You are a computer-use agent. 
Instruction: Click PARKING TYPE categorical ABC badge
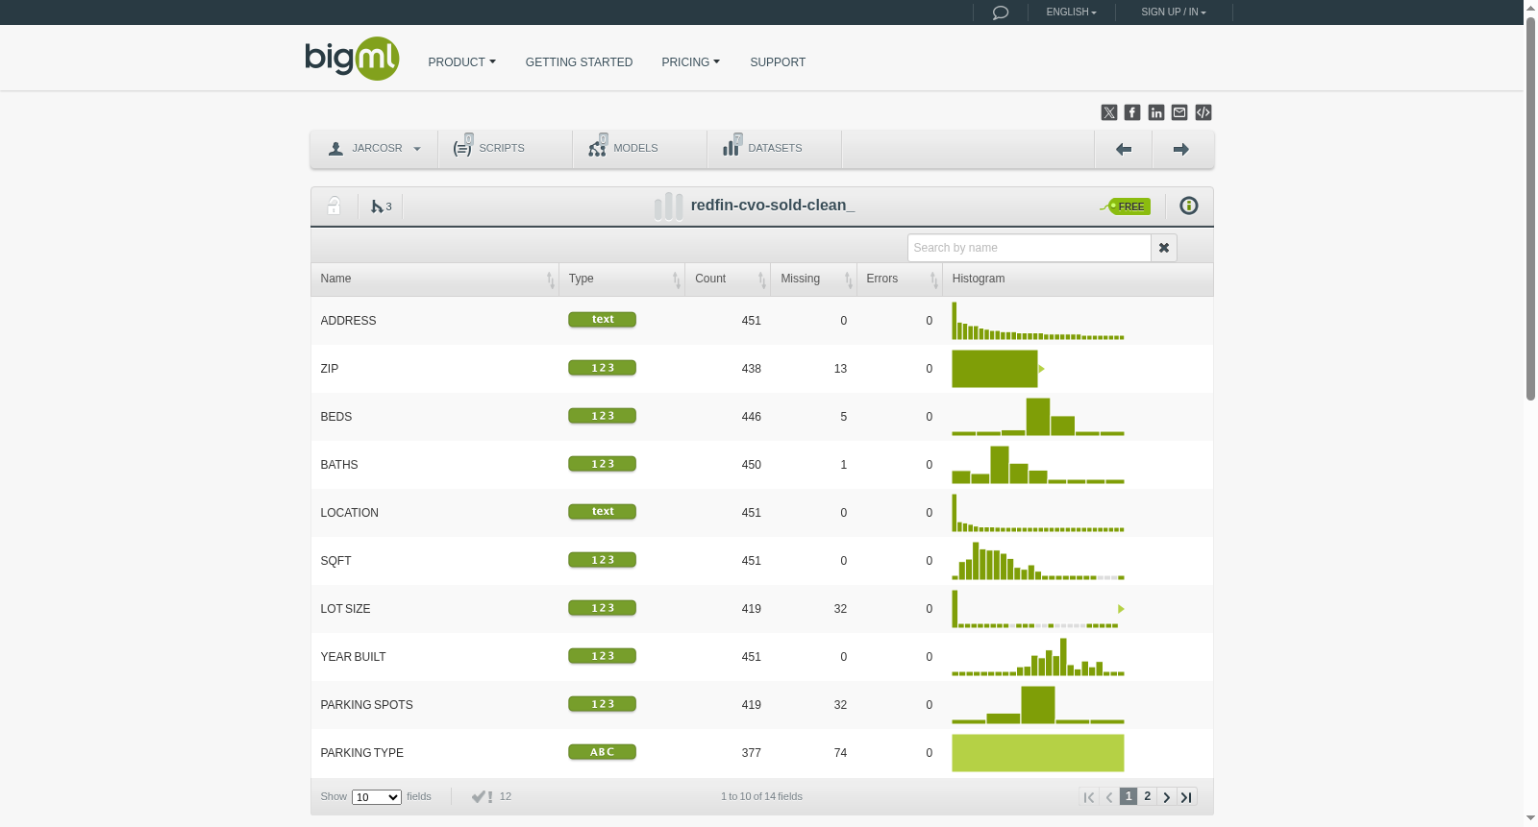(602, 752)
